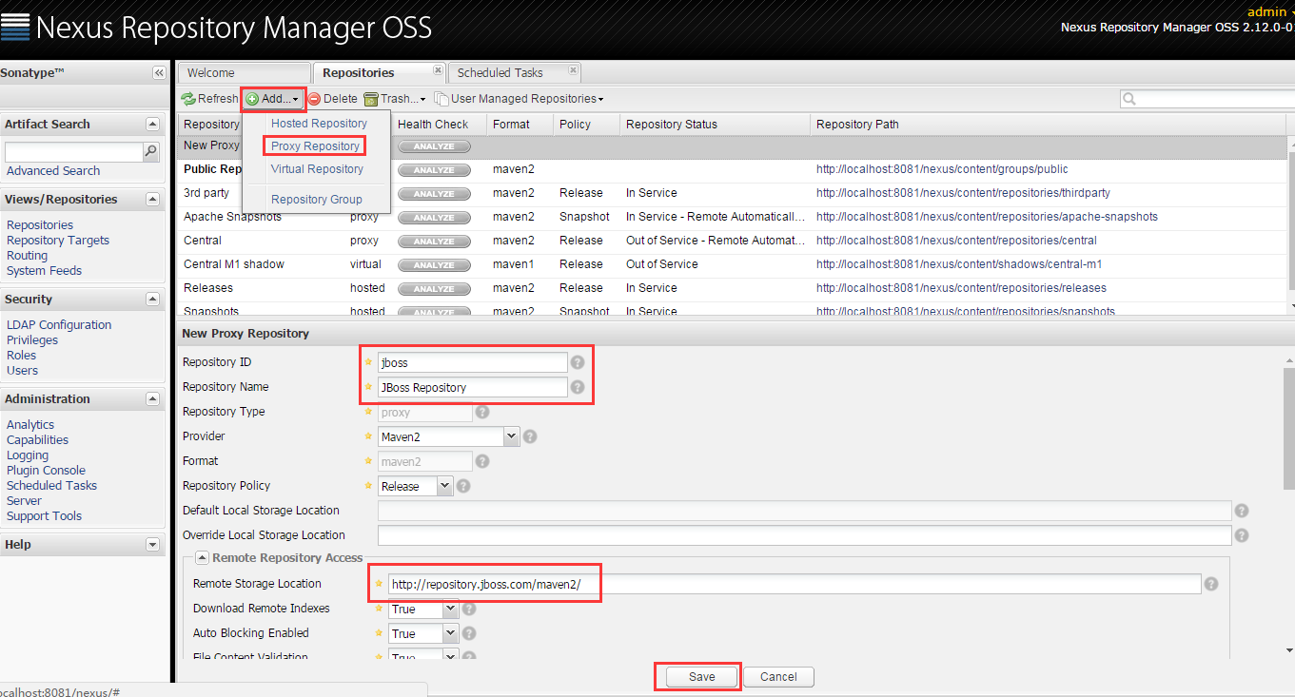Open Support Tools under Administration
This screenshot has height=697, width=1295.
(44, 516)
